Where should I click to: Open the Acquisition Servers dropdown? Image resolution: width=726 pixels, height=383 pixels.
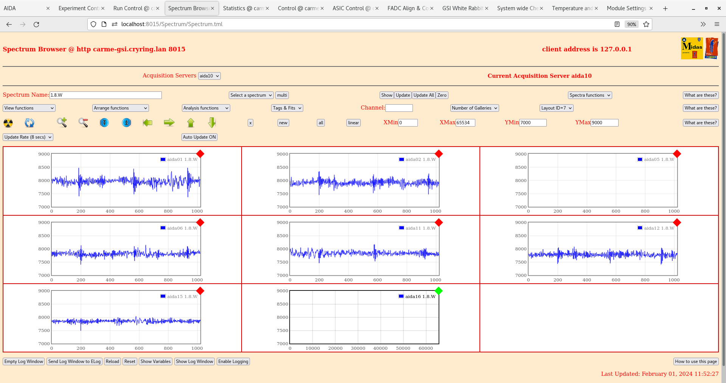click(x=209, y=76)
